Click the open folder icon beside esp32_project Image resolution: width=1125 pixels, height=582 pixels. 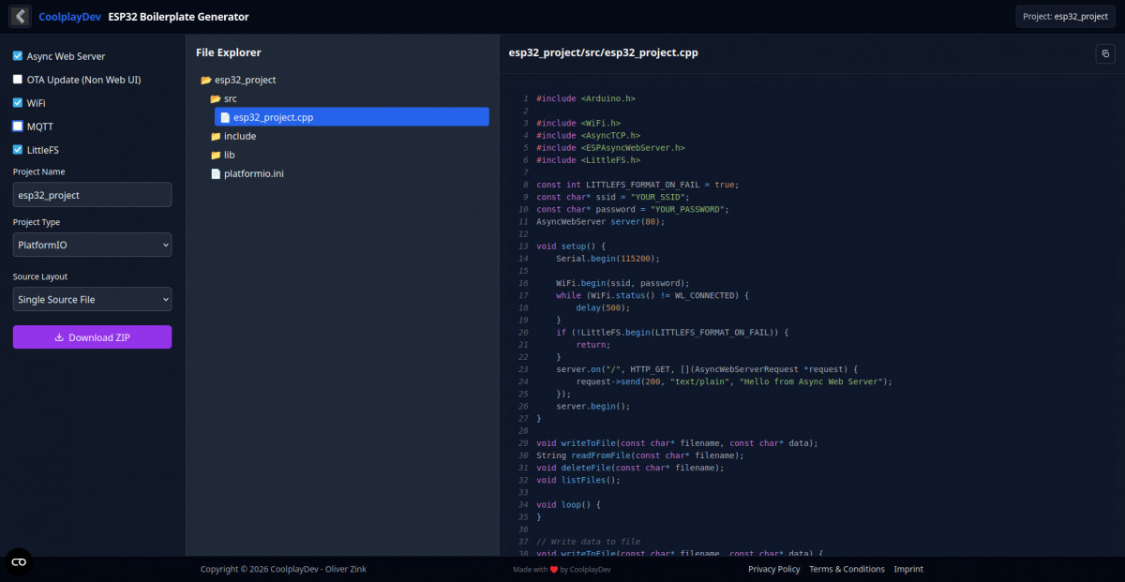pyautogui.click(x=206, y=81)
